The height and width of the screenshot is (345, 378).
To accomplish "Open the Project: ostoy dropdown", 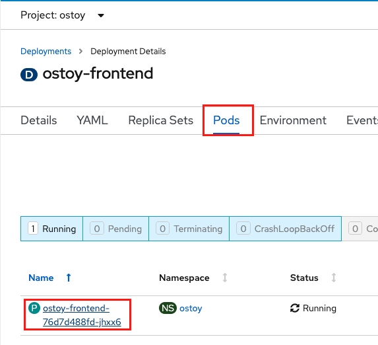I will pyautogui.click(x=62, y=15).
